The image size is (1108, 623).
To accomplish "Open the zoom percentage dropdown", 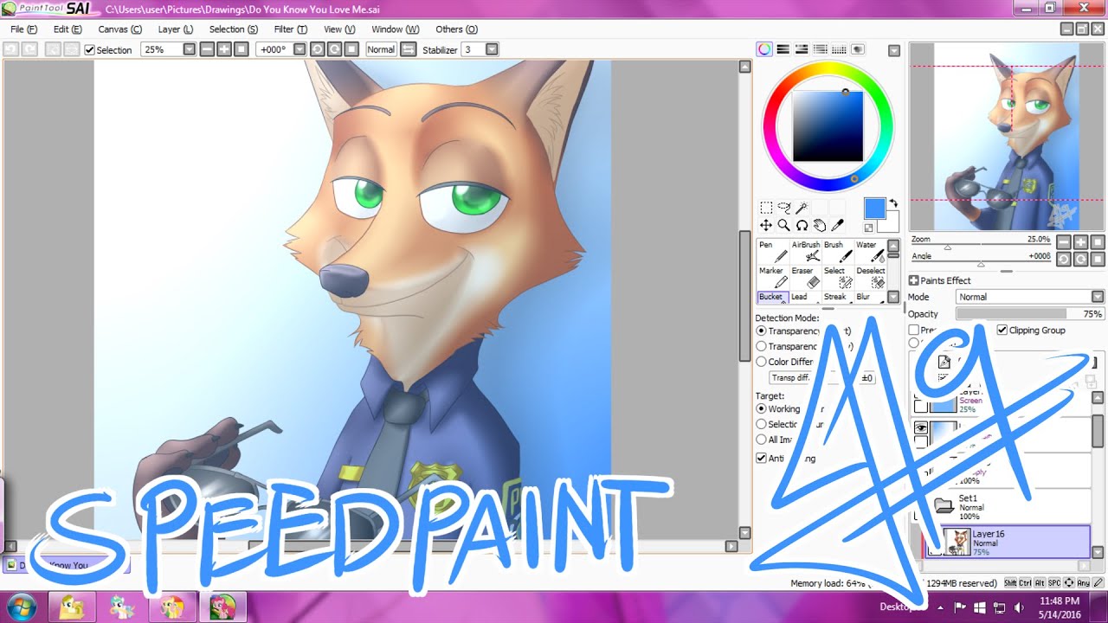I will pos(190,49).
